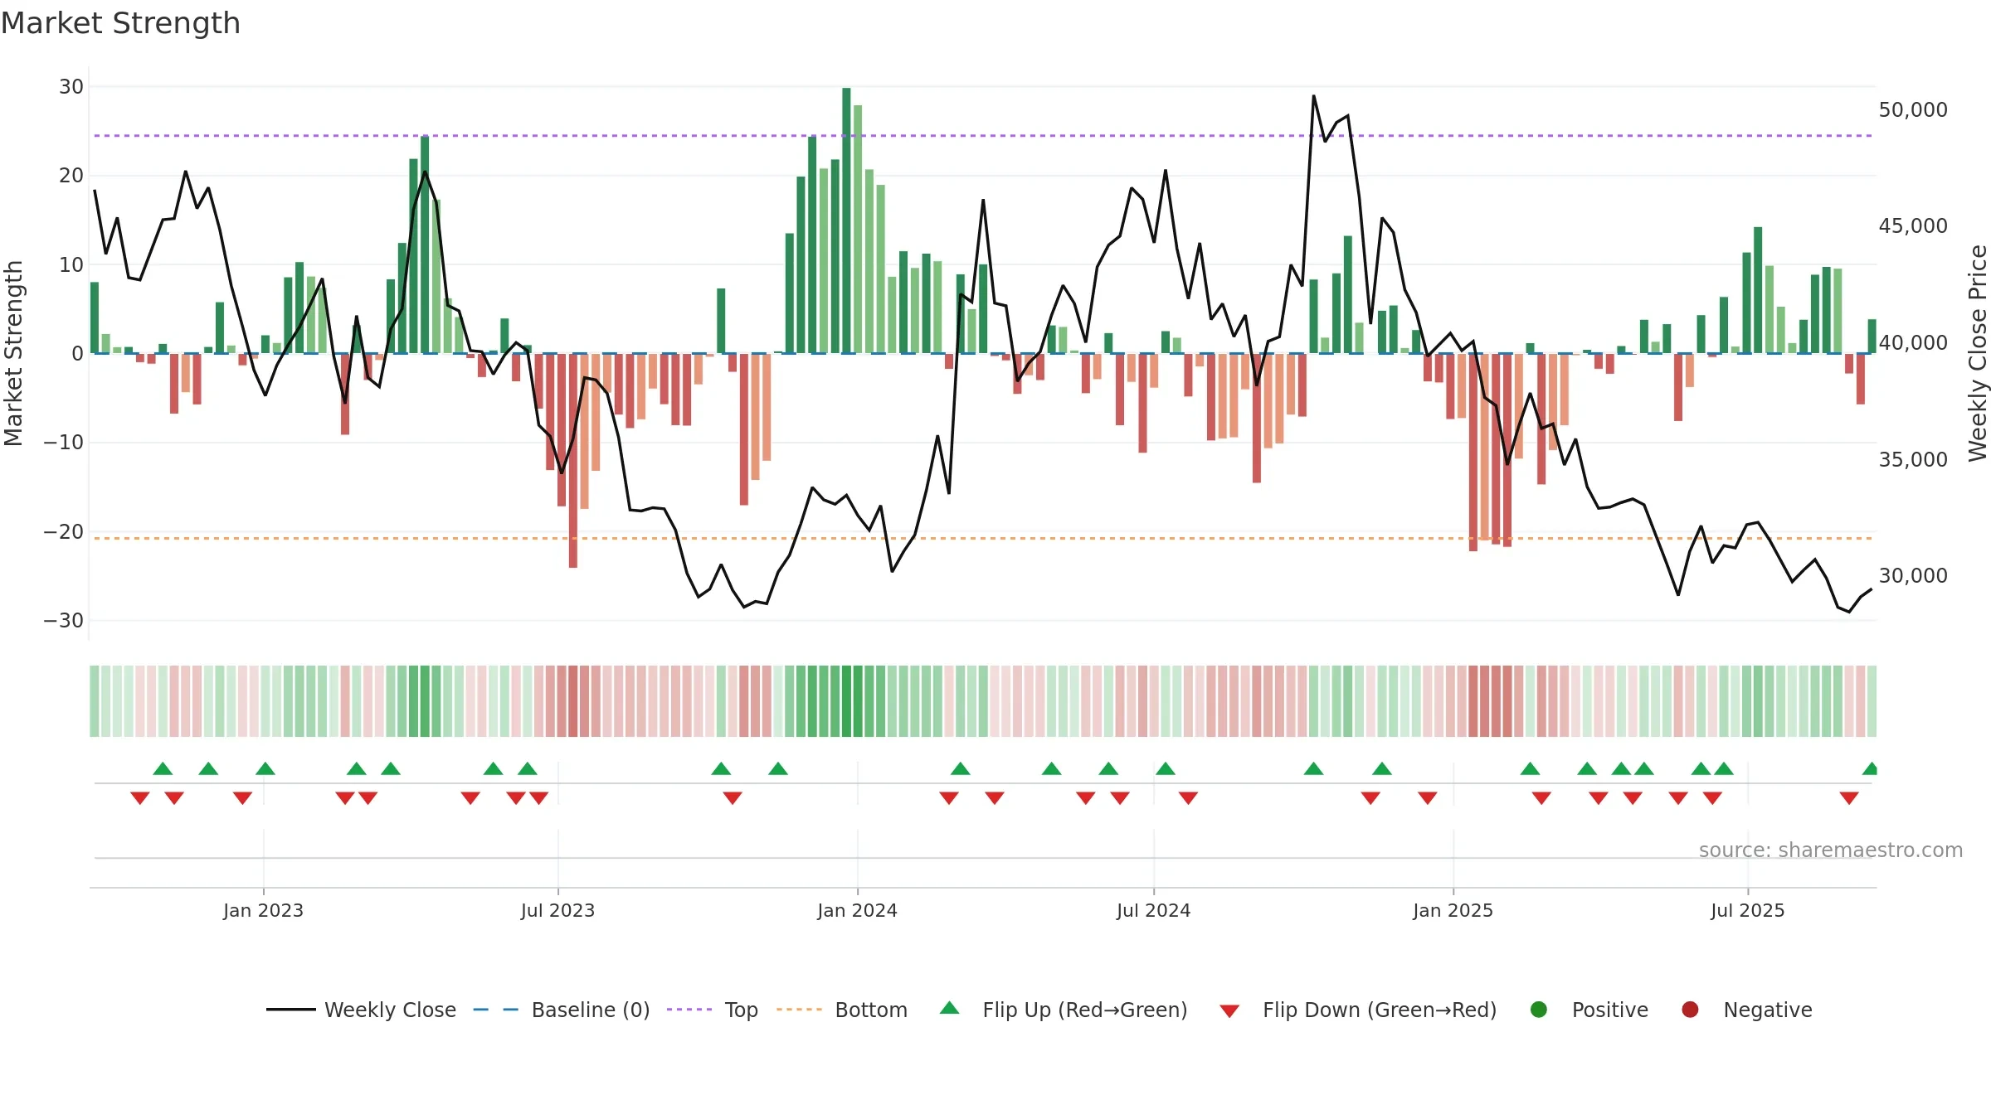Click the Market Strength vertical axis title
Image resolution: width=1991 pixels, height=1119 pixels.
(x=13, y=353)
